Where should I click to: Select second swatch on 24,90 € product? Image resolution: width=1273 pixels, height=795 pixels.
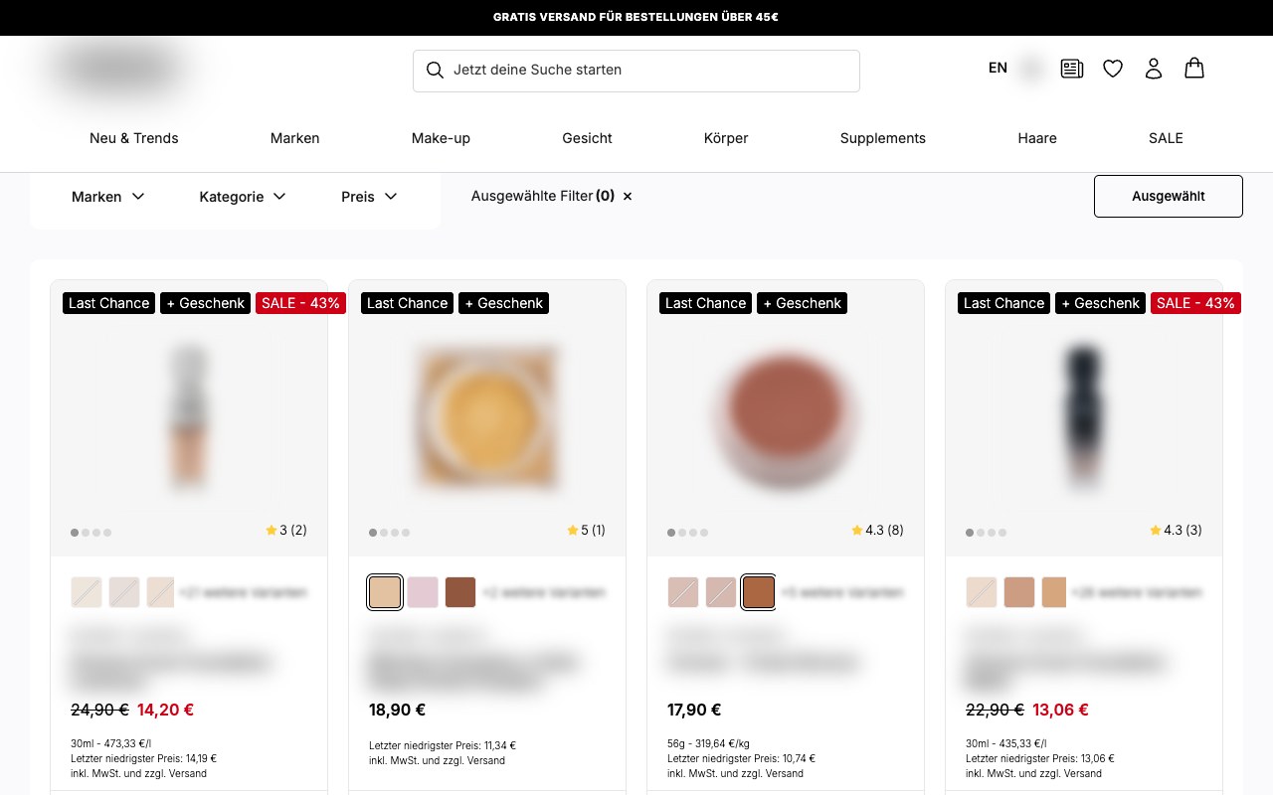[124, 592]
